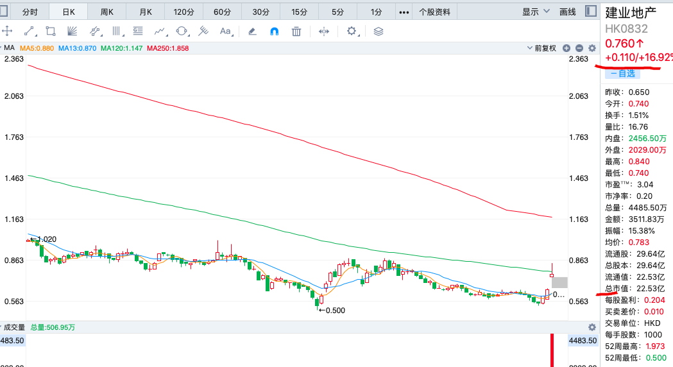Click the gray price tag box
The height and width of the screenshot is (367, 673).
(x=559, y=282)
